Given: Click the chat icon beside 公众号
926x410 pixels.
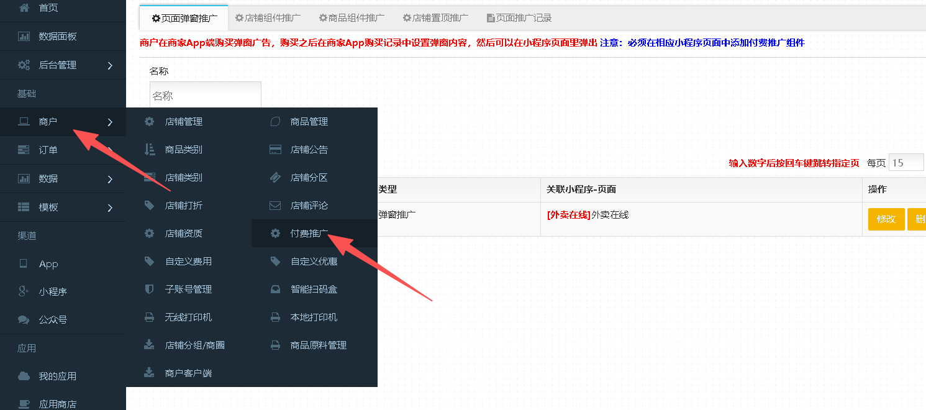Looking at the screenshot, I should click(24, 320).
